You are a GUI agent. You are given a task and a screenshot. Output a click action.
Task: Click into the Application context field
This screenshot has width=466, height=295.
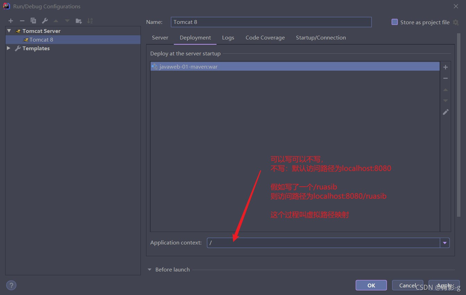(x=323, y=243)
